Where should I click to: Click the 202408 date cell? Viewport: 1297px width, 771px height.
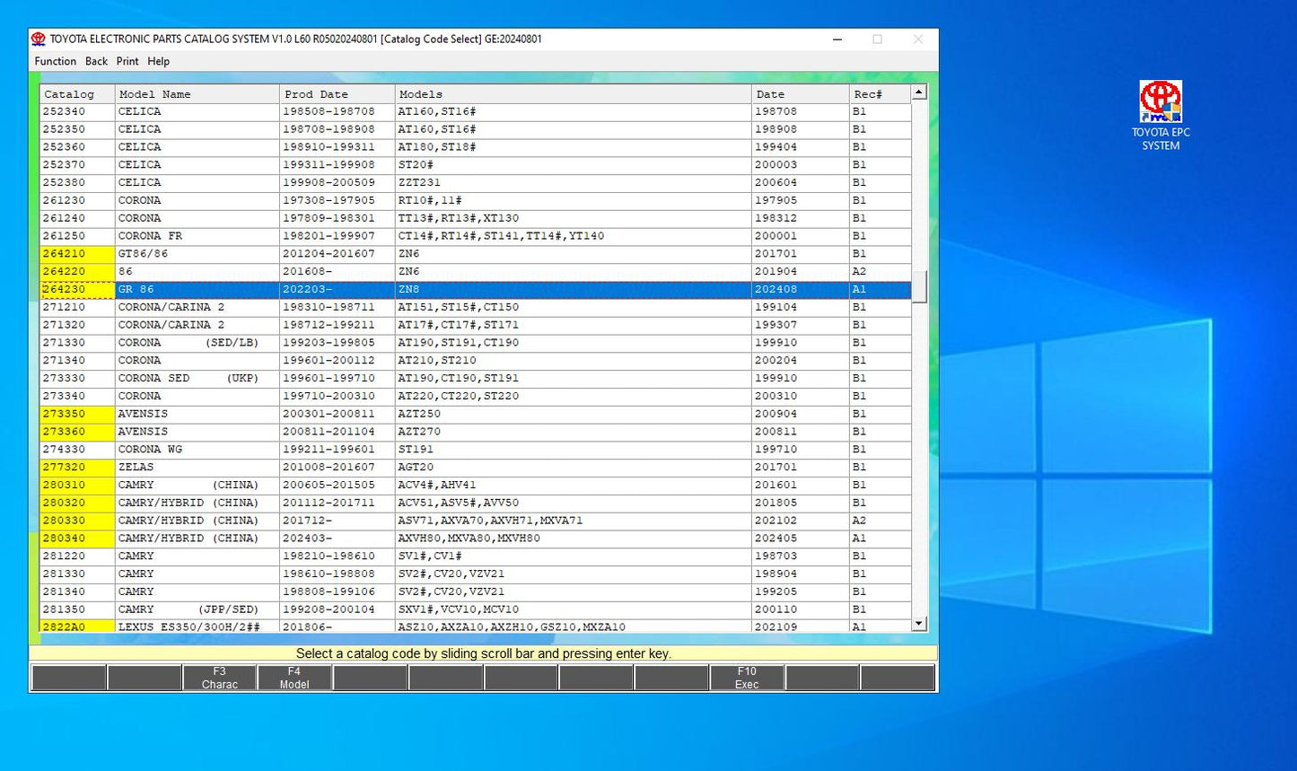[801, 290]
